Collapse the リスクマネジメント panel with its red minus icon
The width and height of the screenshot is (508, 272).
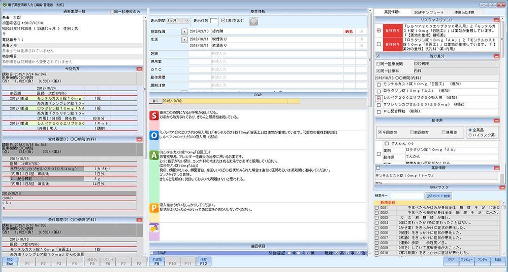pyautogui.click(x=502, y=20)
